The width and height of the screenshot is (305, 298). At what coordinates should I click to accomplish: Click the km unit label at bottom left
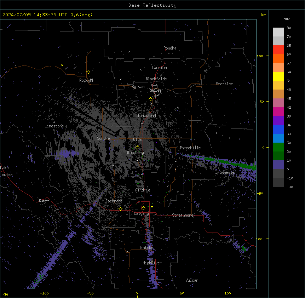tap(5, 294)
